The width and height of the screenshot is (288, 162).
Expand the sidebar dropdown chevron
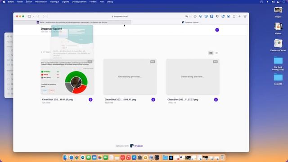pos(33,16)
